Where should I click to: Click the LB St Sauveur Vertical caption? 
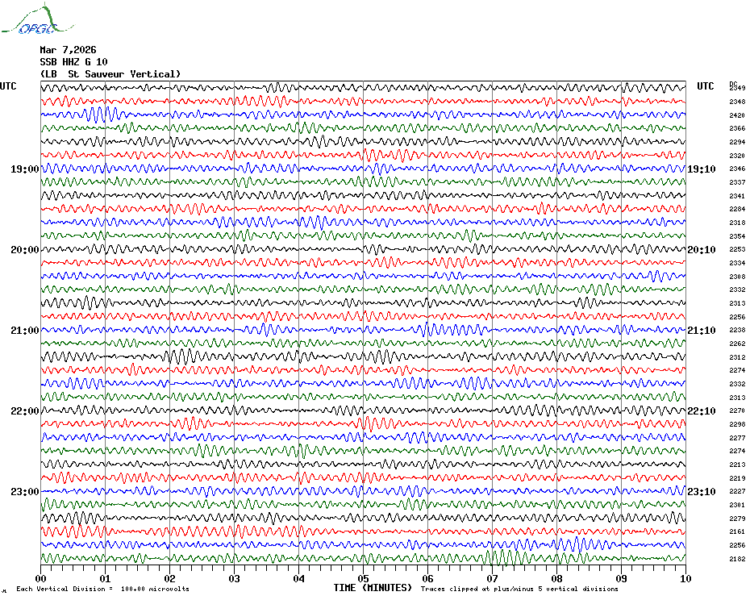pyautogui.click(x=110, y=74)
